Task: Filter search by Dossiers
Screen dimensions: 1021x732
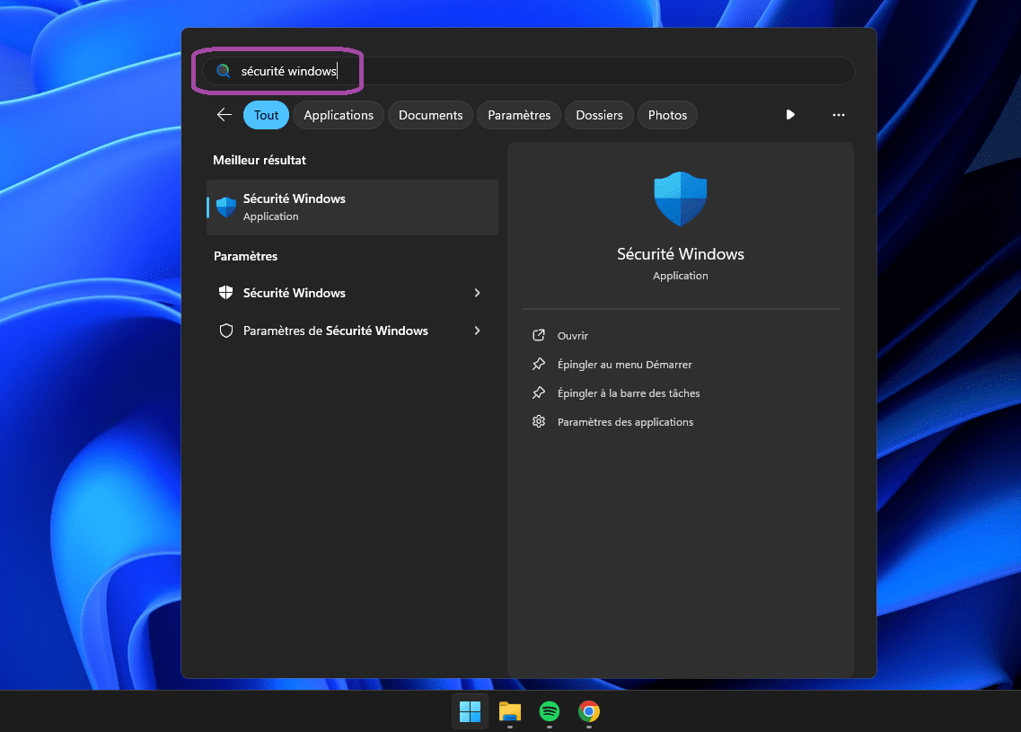Action: pyautogui.click(x=599, y=115)
